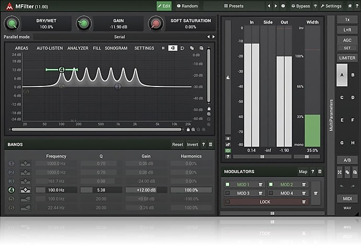Open the Presets dropdown
Screen dimensions: 361x249
pos(233,6)
